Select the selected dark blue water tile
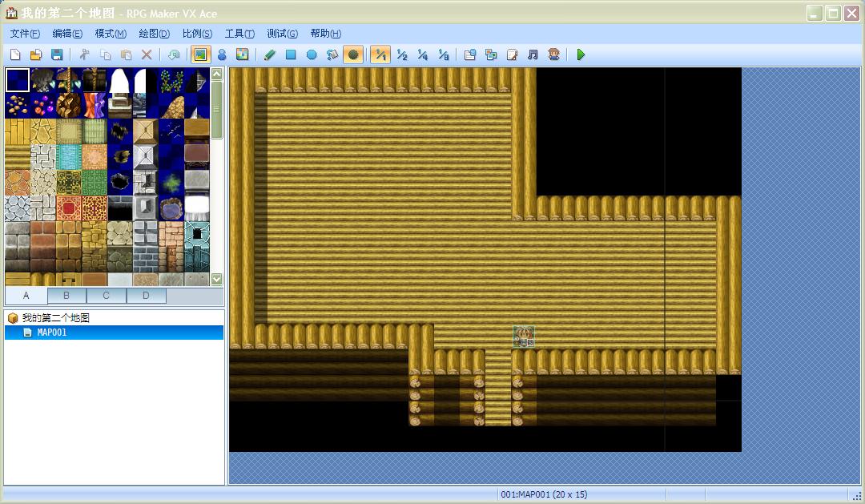Viewport: 865px width, 504px height. pyautogui.click(x=18, y=80)
